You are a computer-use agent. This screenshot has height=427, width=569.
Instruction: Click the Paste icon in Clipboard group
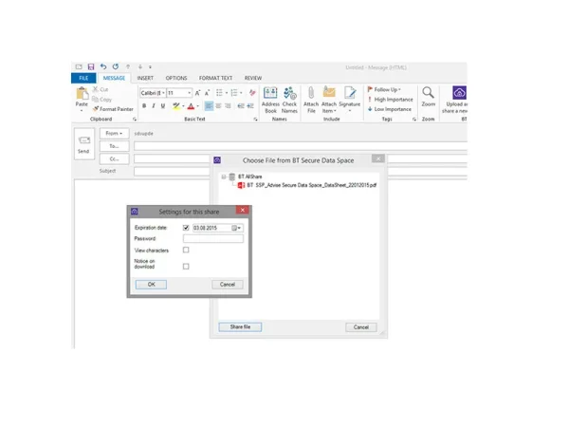(82, 96)
